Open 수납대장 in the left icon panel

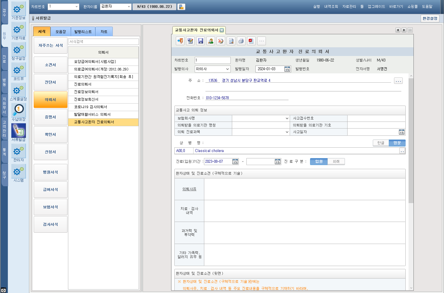coord(19,112)
